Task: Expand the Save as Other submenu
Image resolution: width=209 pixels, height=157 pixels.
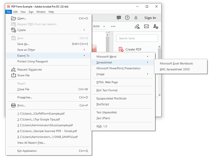Action: (x=84, y=50)
